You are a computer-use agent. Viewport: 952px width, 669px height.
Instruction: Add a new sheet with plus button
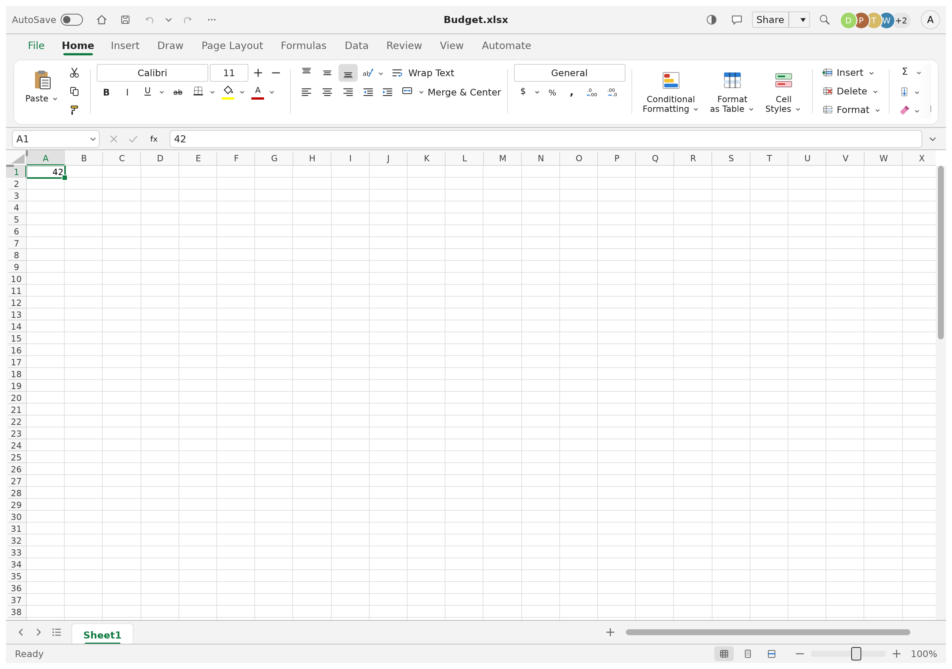pyautogui.click(x=610, y=633)
